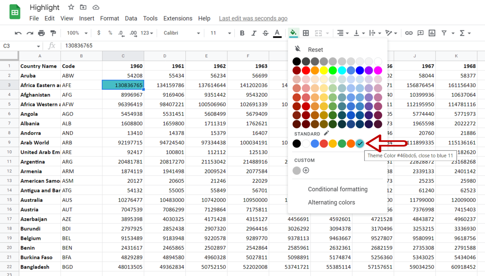Image resolution: width=485 pixels, height=276 pixels.
Task: Open the Extensions menu
Action: point(178,18)
